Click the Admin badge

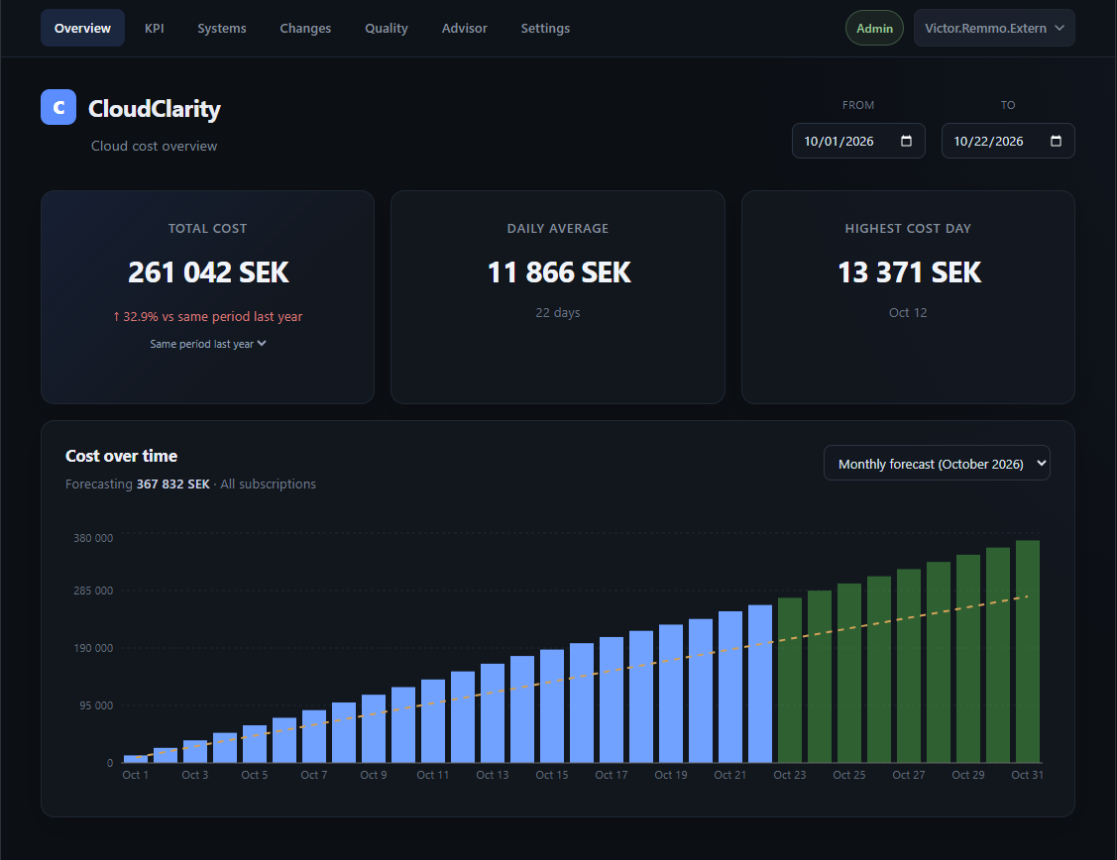874,28
